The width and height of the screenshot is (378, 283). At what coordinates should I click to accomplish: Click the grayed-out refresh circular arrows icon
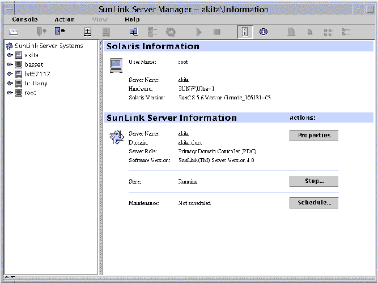(x=171, y=32)
